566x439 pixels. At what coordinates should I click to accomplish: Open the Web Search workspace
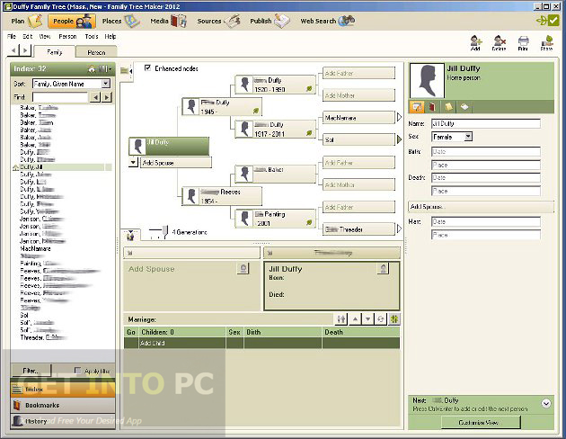[327, 21]
